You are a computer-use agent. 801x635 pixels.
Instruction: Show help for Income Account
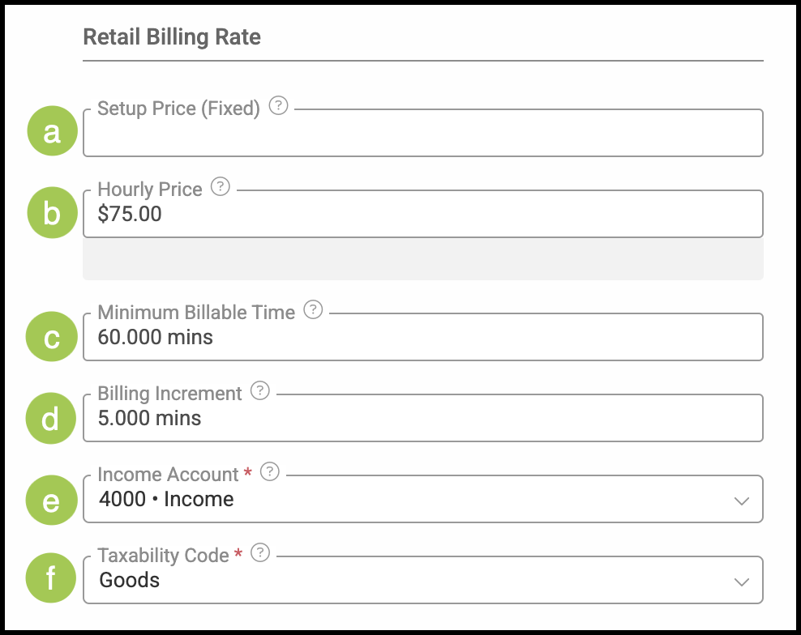tap(269, 472)
